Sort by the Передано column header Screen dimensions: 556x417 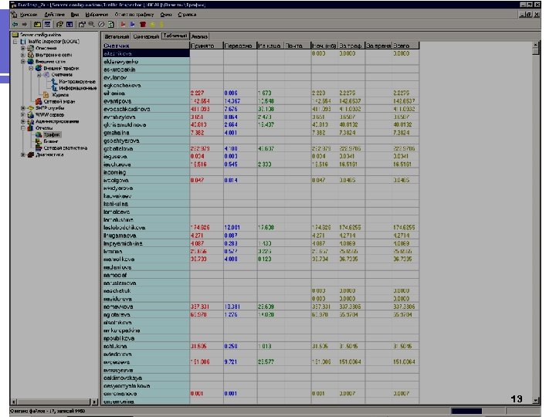click(240, 46)
